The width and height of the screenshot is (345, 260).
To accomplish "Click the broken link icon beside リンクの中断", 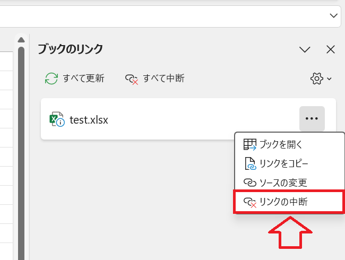I will click(250, 202).
